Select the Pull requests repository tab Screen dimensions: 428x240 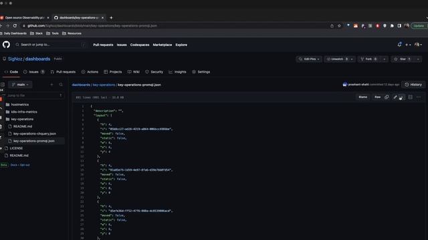tap(63, 72)
